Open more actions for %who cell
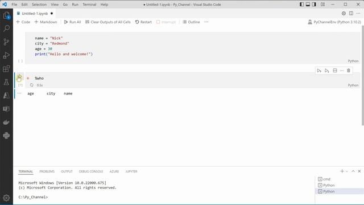The image size is (364, 205). 342,71
